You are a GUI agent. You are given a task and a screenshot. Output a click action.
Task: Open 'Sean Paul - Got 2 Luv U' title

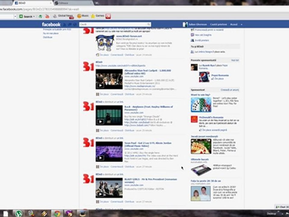tap(148, 144)
